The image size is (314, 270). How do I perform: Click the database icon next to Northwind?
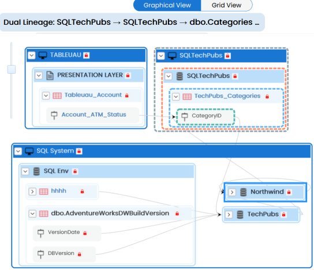[244, 192]
